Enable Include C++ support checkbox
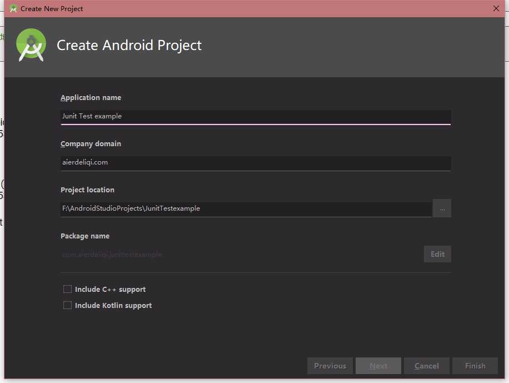509x383 pixels. click(67, 289)
